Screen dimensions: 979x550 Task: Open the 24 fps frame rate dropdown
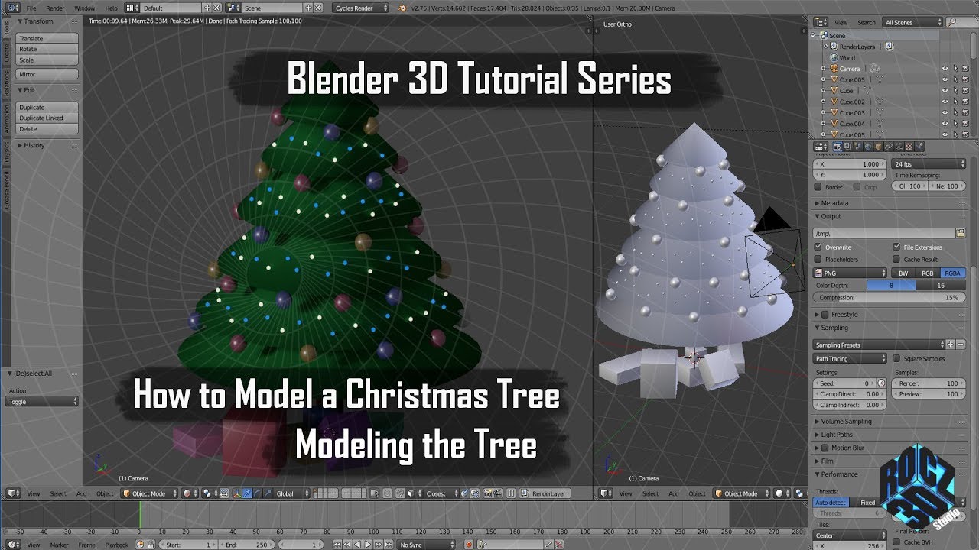[930, 164]
